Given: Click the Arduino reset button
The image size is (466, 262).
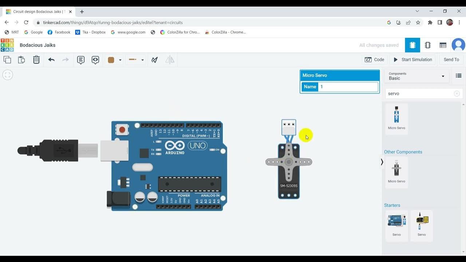Looking at the screenshot, I should click(x=122, y=130).
